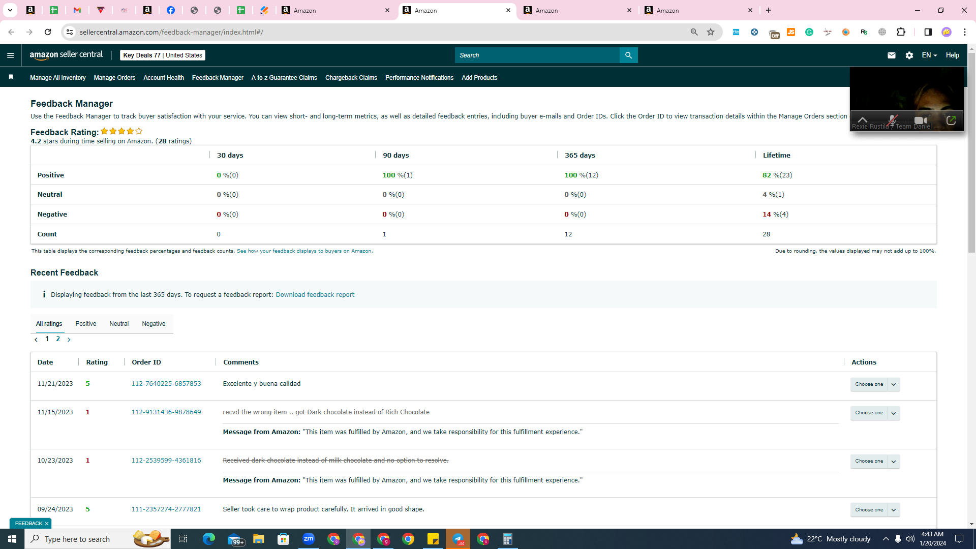Open the tab search dropdown arrow in Chrome

tap(10, 10)
